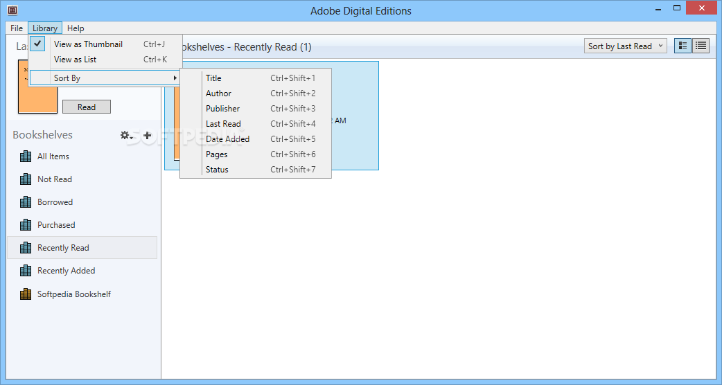
Task: Click the Not Read bookshelf icon
Action: point(26,179)
